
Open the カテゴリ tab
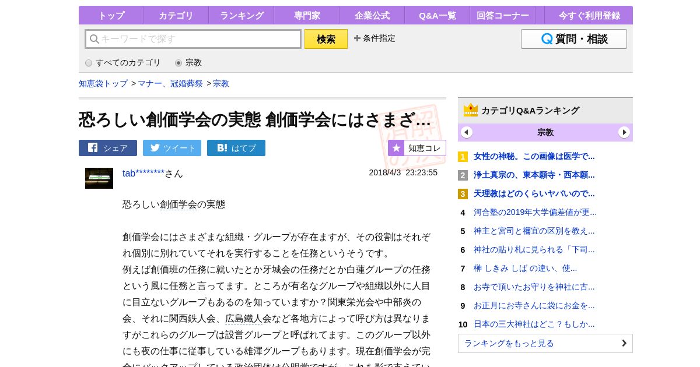tap(176, 16)
